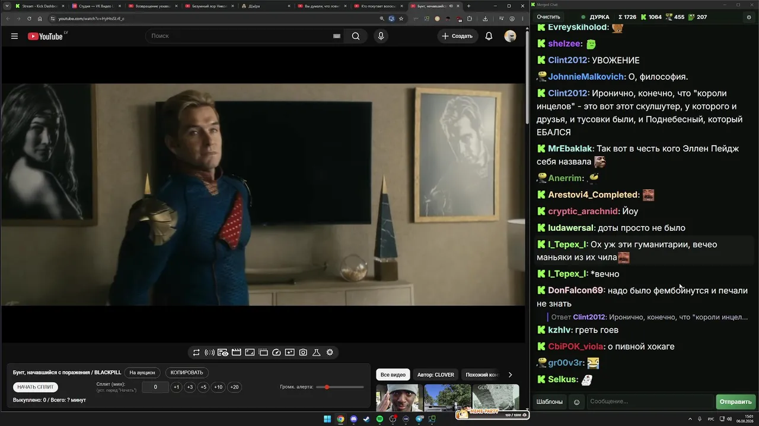This screenshot has width=759, height=426.
Task: Click the card-with-eye icon in player toolbar
Action: pyautogui.click(x=223, y=353)
